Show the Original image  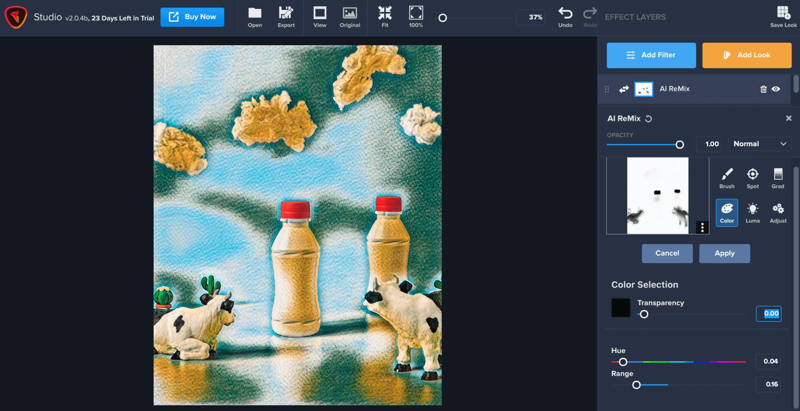pyautogui.click(x=350, y=17)
